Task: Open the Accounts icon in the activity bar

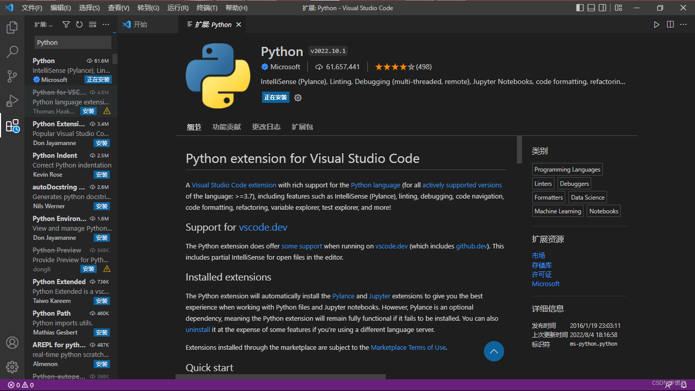Action: 12,343
